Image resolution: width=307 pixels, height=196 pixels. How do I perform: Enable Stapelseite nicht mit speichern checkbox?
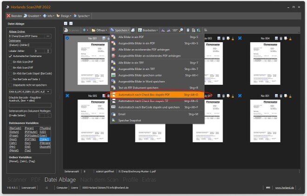point(10,85)
